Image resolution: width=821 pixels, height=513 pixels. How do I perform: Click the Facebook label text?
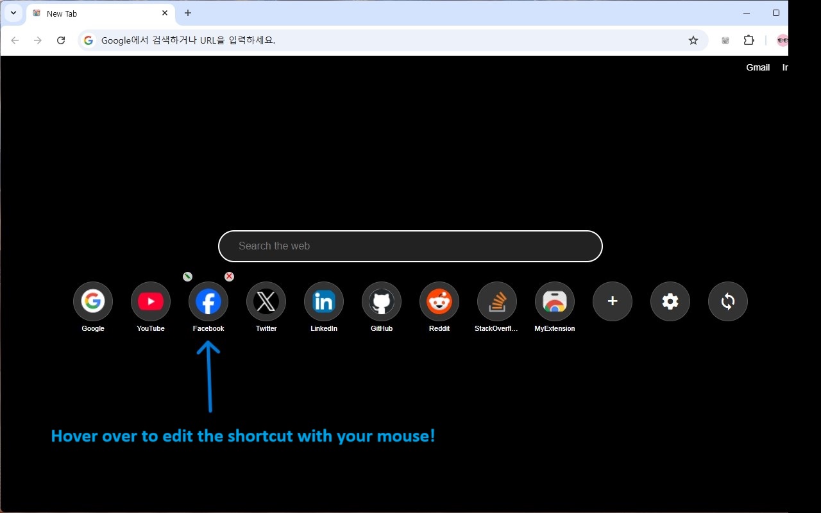click(208, 328)
